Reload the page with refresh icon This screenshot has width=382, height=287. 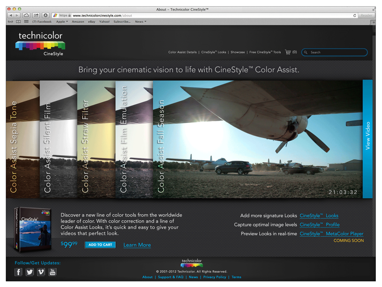(x=354, y=16)
